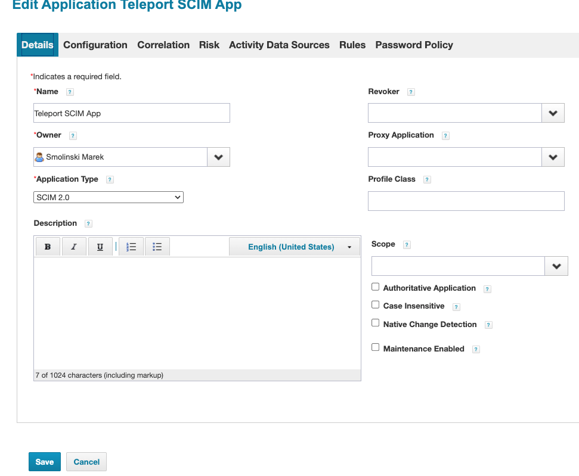Screen dimensions: 579x476
Task: Enable the Authoritative Application checkbox
Action: [375, 287]
